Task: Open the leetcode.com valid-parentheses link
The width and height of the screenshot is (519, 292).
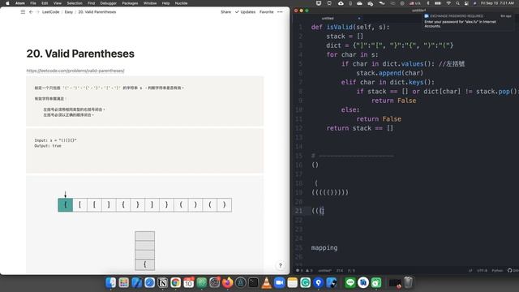Action: (75, 71)
